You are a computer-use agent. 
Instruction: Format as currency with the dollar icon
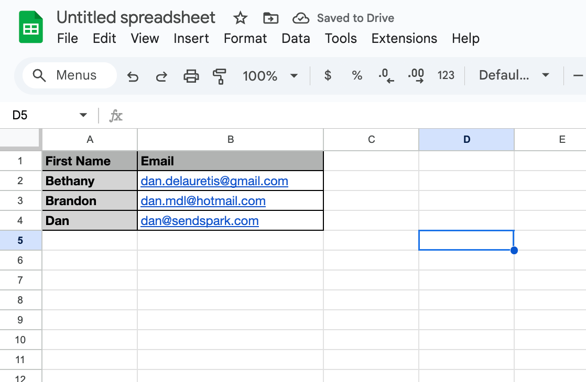(x=328, y=75)
